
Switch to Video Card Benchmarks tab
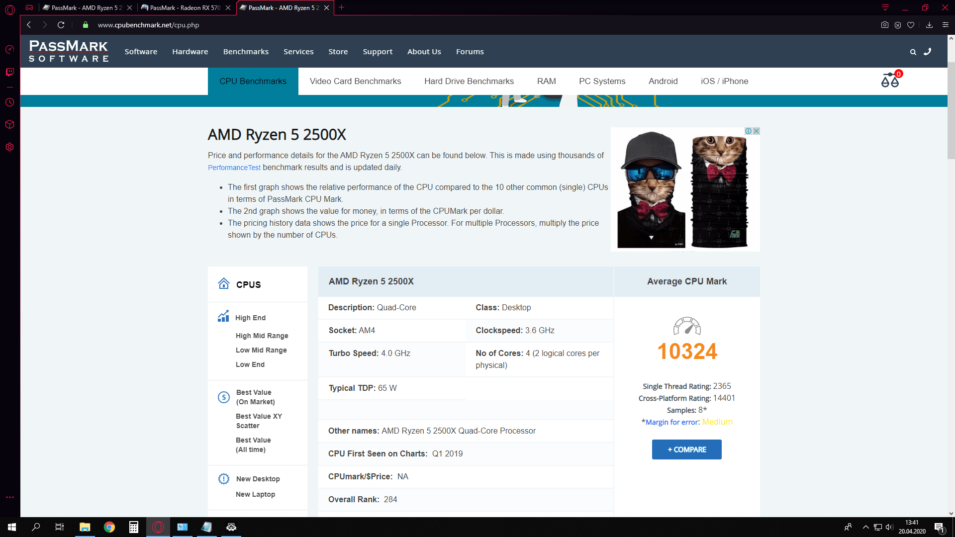click(x=355, y=81)
